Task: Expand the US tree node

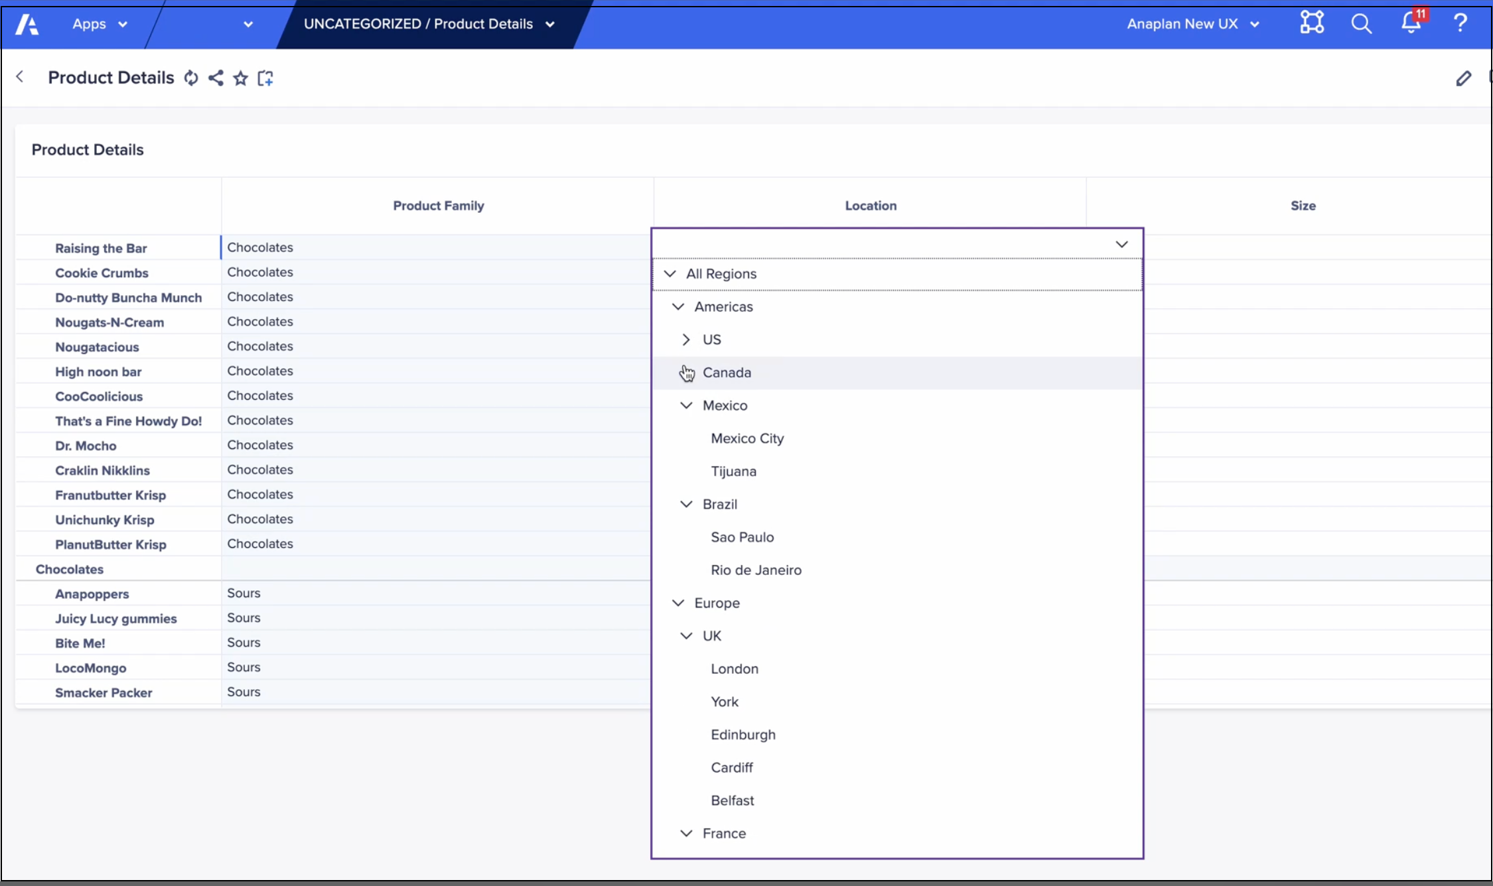Action: (x=686, y=340)
